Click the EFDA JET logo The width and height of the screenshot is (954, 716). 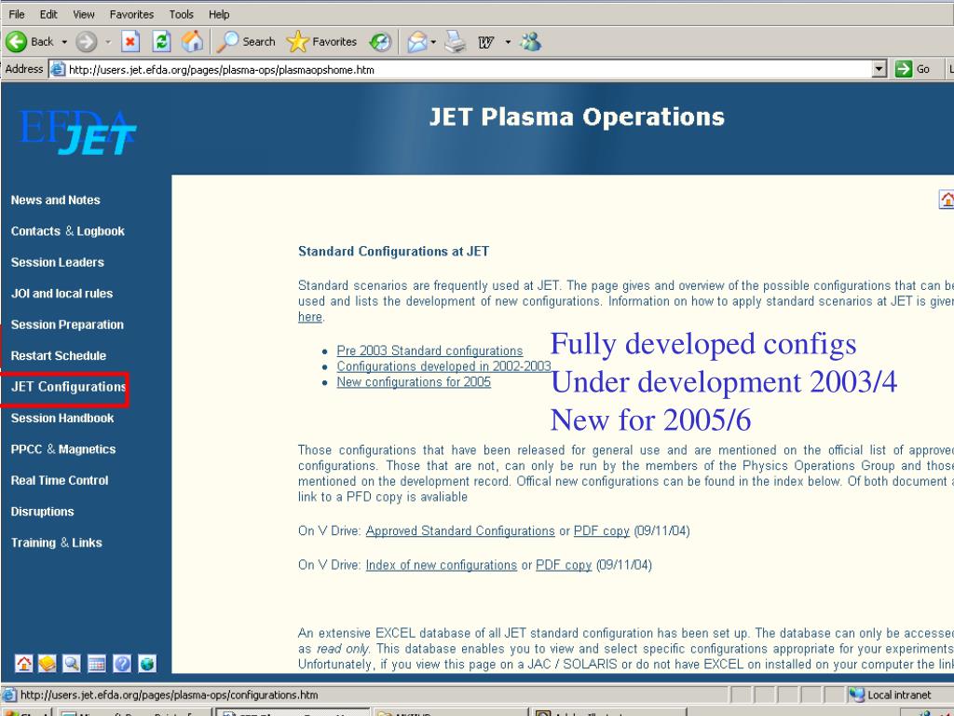[x=78, y=132]
